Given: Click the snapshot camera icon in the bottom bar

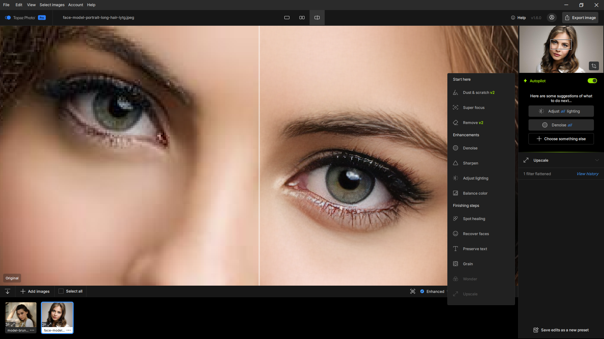Looking at the screenshot, I should point(413,291).
